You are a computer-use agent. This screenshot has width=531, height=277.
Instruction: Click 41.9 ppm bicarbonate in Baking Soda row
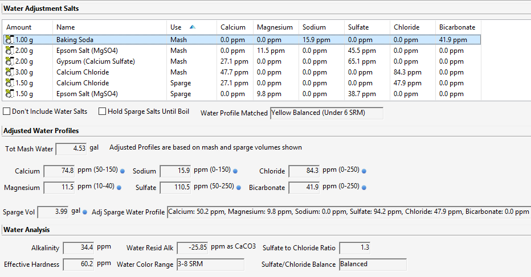[x=453, y=40]
